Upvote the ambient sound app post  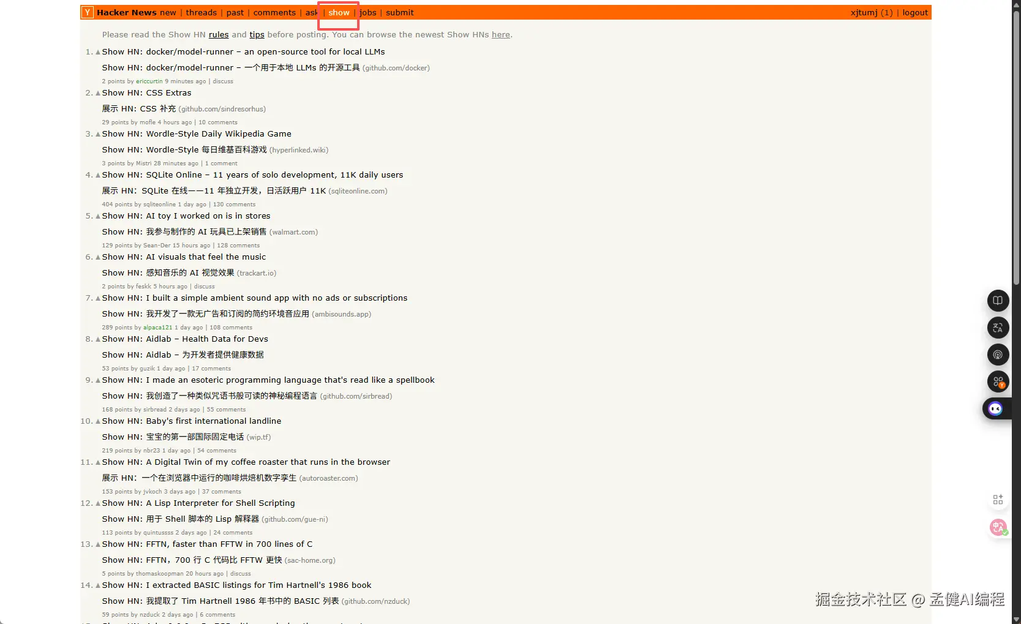tap(98, 299)
